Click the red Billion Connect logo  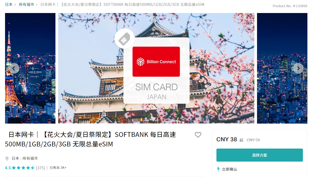click(x=156, y=62)
